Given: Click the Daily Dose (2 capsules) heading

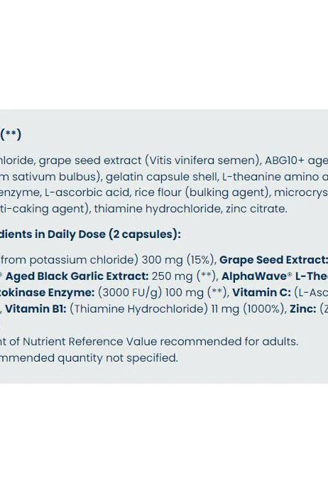Looking at the screenshot, I should tap(90, 234).
